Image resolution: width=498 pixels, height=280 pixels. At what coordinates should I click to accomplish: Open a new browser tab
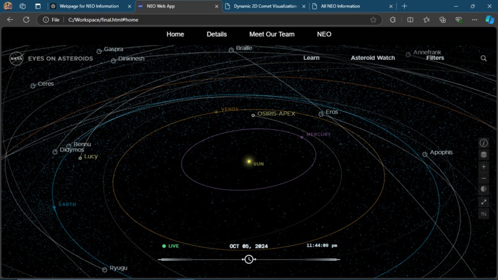point(404,6)
